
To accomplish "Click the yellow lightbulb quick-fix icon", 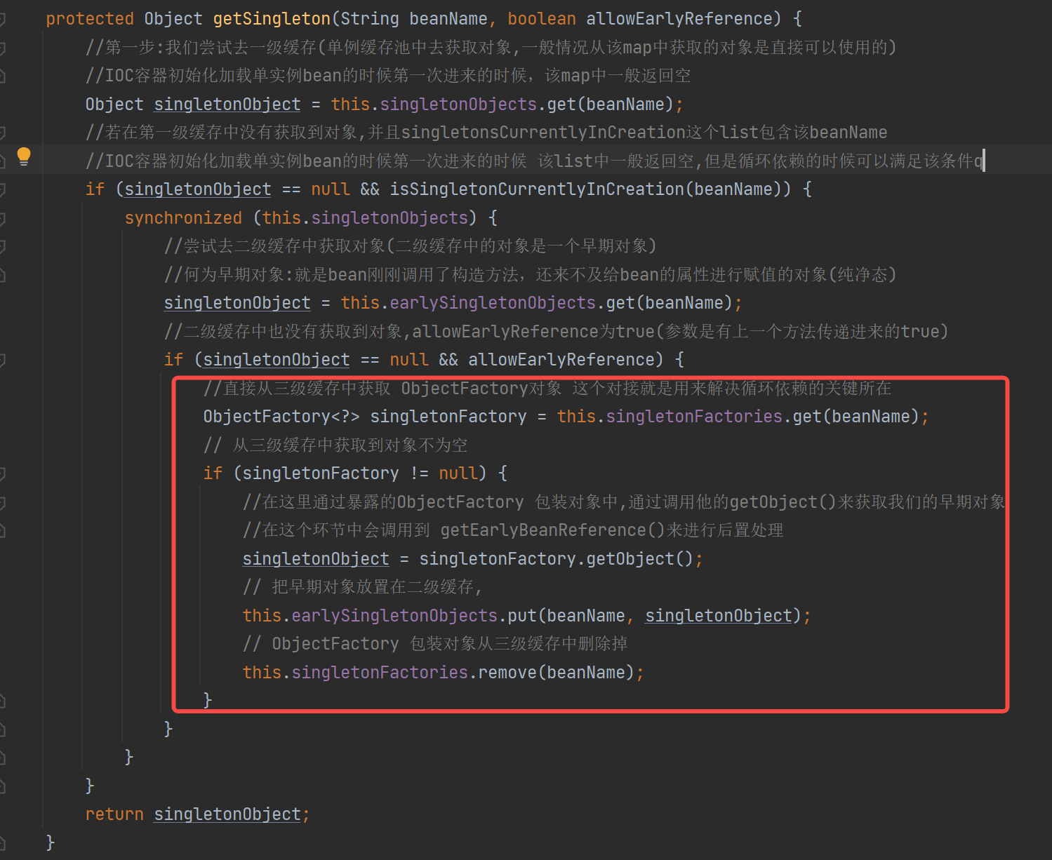I will (24, 156).
